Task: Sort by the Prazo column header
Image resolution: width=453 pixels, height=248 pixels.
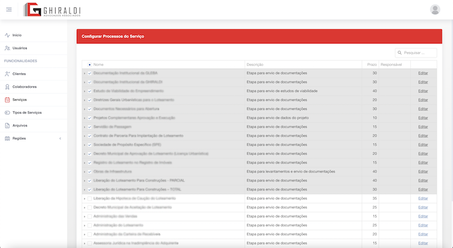Action: click(x=372, y=65)
